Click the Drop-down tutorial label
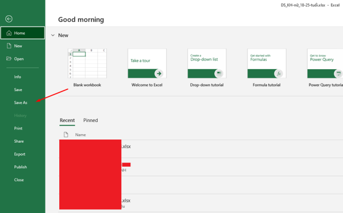 click(207, 85)
